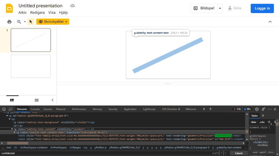Switch to Elements tab
This screenshot has height=156, width=279.
click(x=22, y=109)
